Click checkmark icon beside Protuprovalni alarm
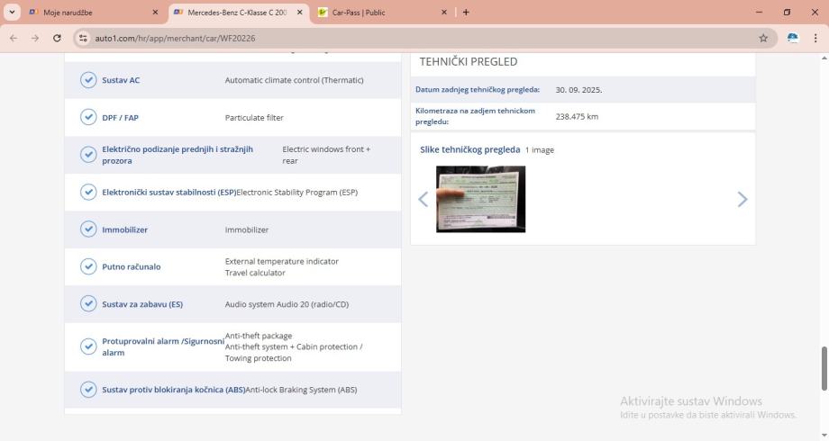The width and height of the screenshot is (829, 441). point(88,347)
